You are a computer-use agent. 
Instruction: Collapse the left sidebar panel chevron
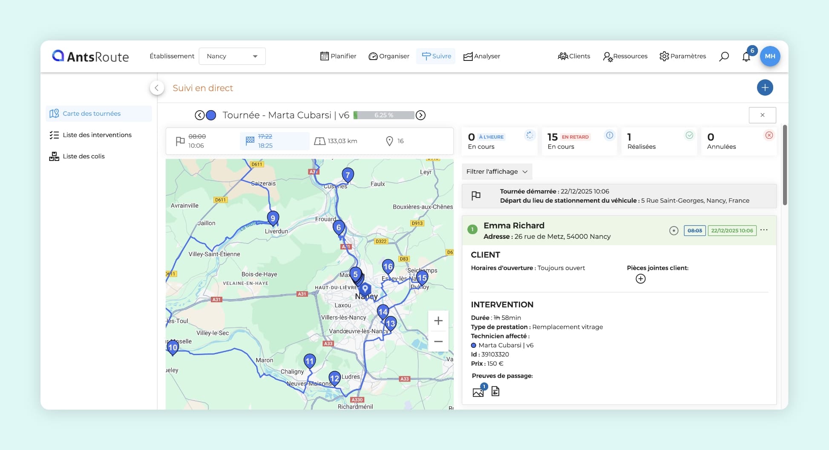(x=157, y=88)
